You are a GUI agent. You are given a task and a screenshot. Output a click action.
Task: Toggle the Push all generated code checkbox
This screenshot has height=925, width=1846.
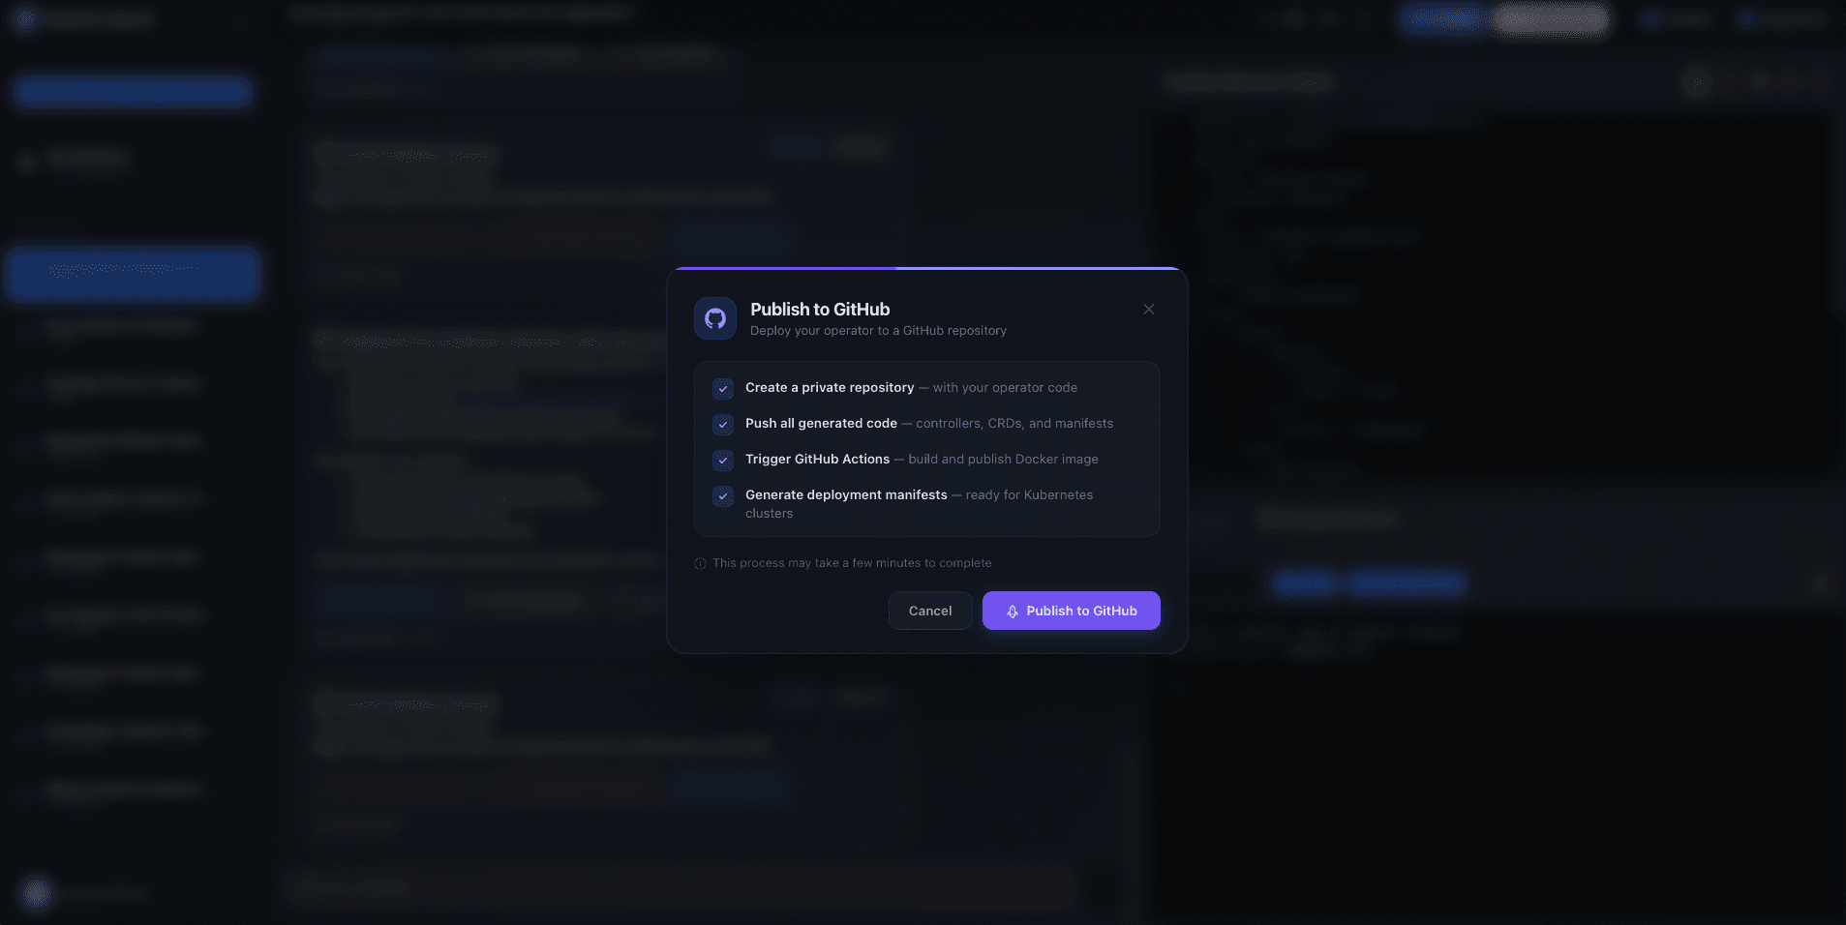723,425
